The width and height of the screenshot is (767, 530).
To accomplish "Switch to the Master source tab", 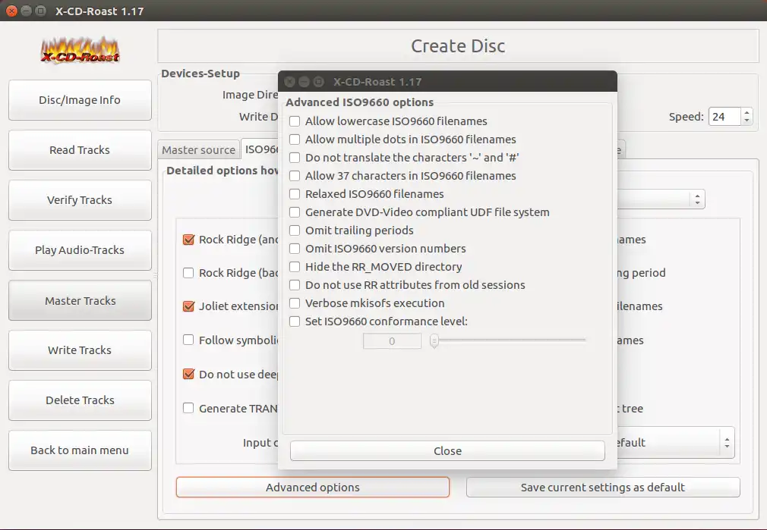I will (x=199, y=150).
